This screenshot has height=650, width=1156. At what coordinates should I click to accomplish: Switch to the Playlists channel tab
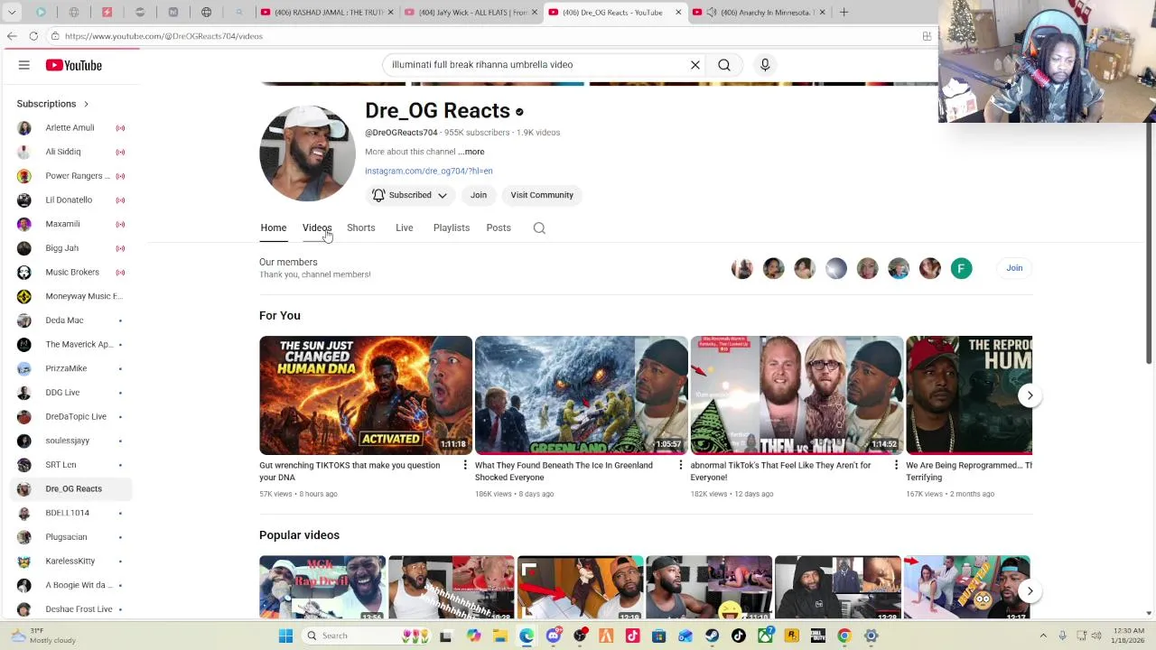[452, 227]
